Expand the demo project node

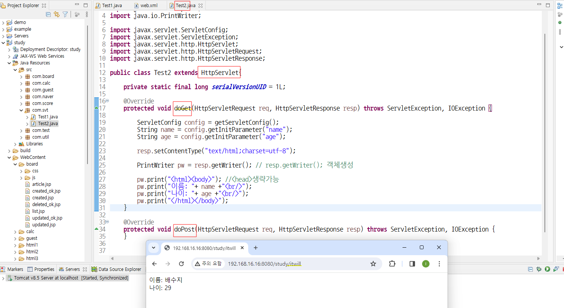[3, 22]
